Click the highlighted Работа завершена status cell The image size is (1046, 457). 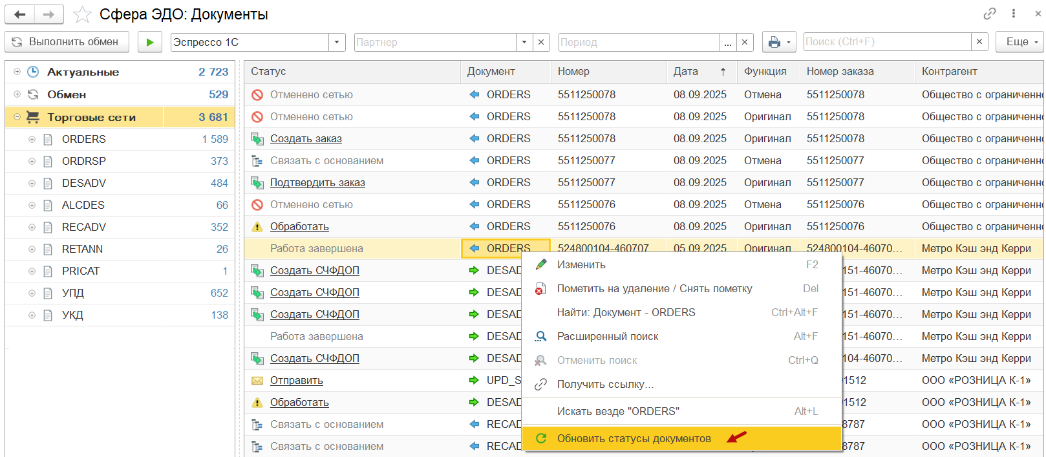point(352,249)
